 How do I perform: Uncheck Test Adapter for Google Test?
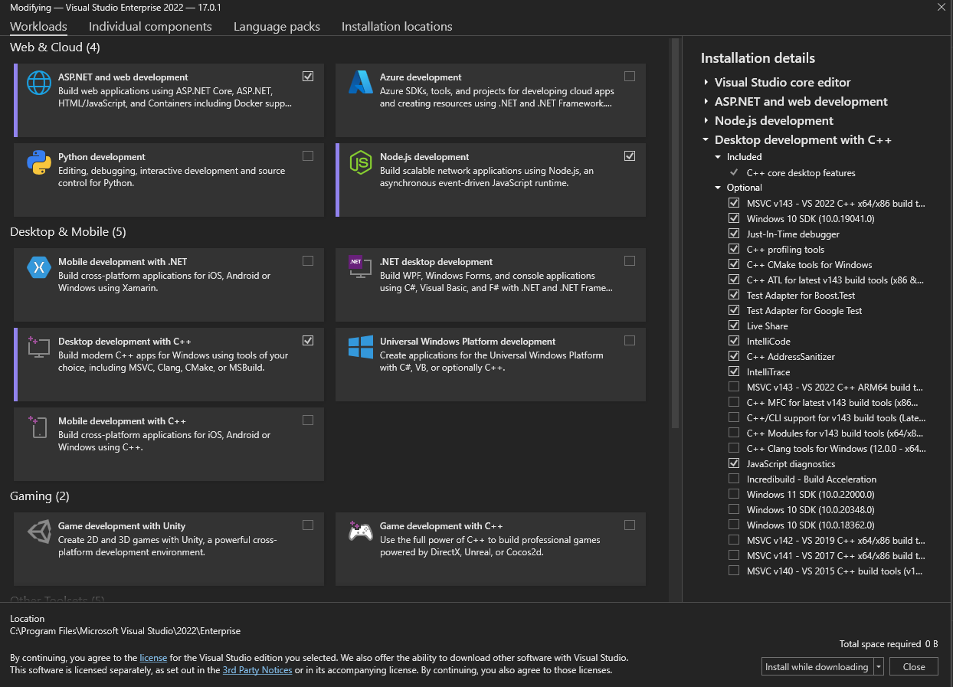click(x=734, y=310)
